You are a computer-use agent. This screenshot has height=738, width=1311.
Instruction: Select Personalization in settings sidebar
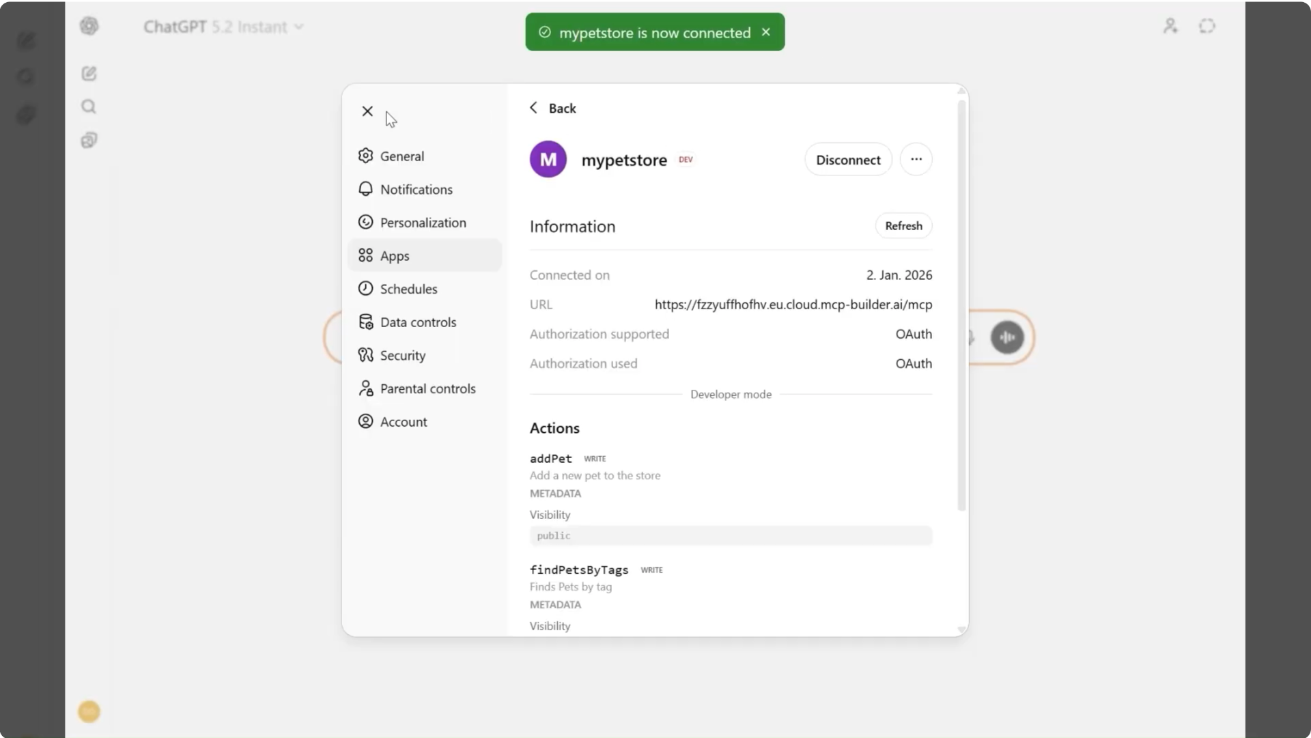click(x=422, y=223)
